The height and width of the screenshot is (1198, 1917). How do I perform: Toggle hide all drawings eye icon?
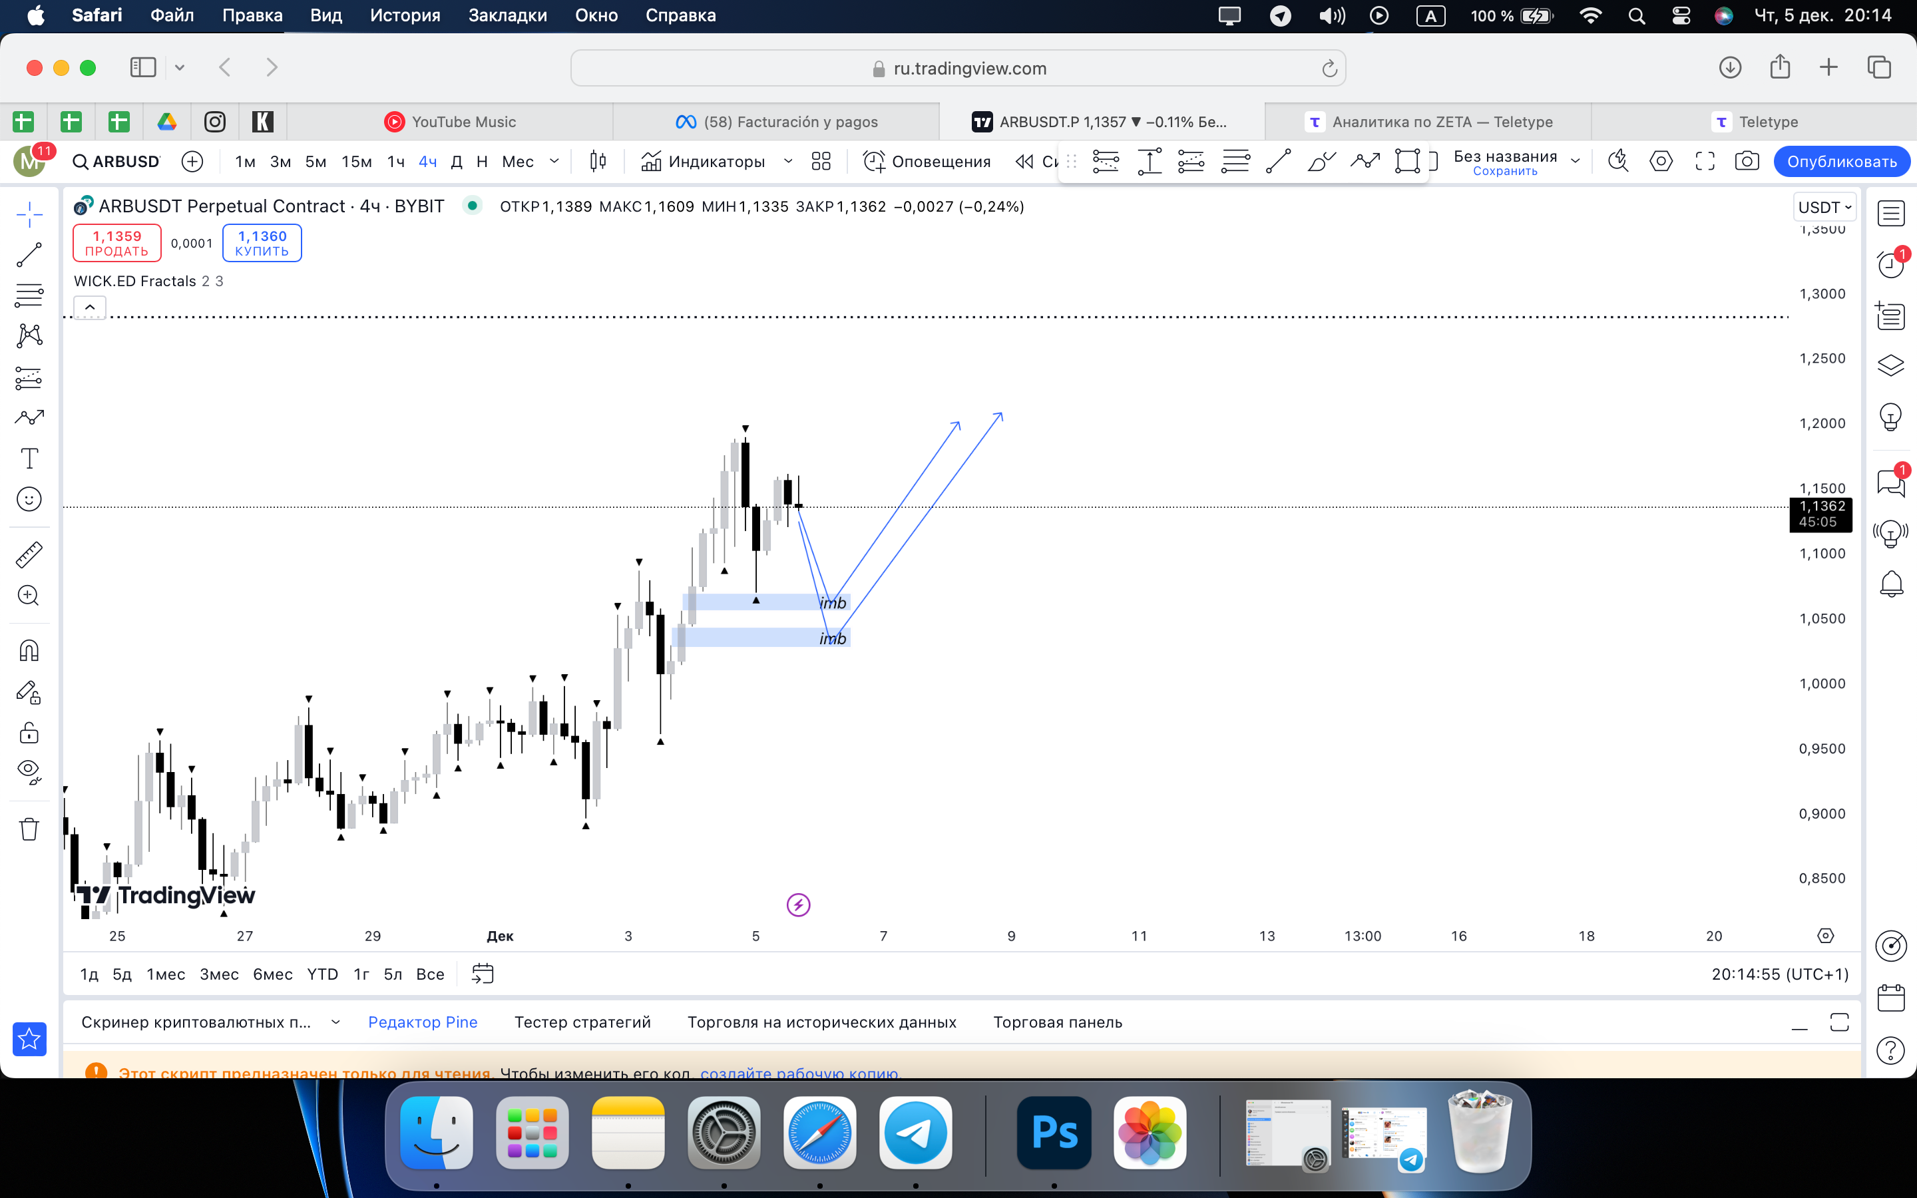29,772
